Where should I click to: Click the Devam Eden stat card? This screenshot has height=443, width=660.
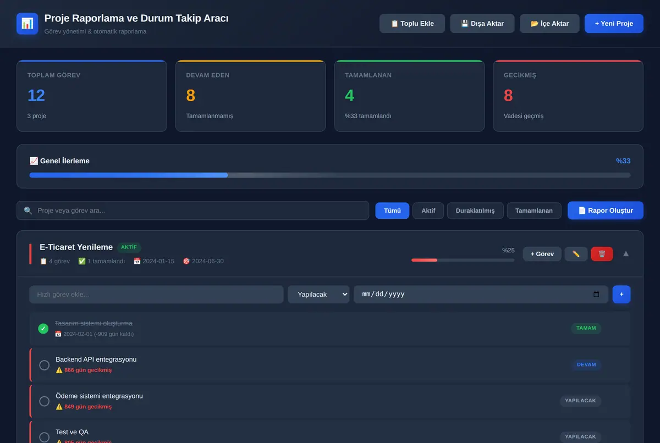tap(250, 96)
